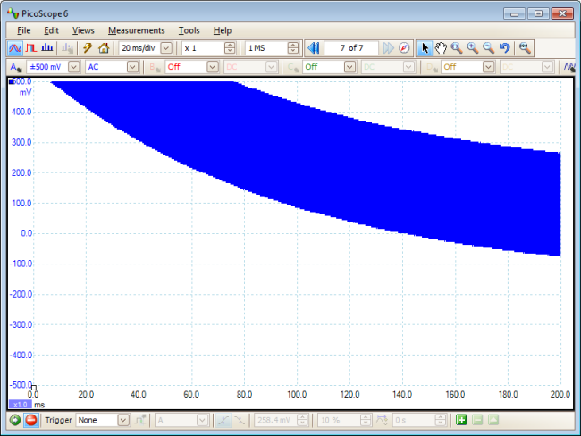Switch to Spectrum Mode icon
This screenshot has width=581, height=436.
click(46, 48)
